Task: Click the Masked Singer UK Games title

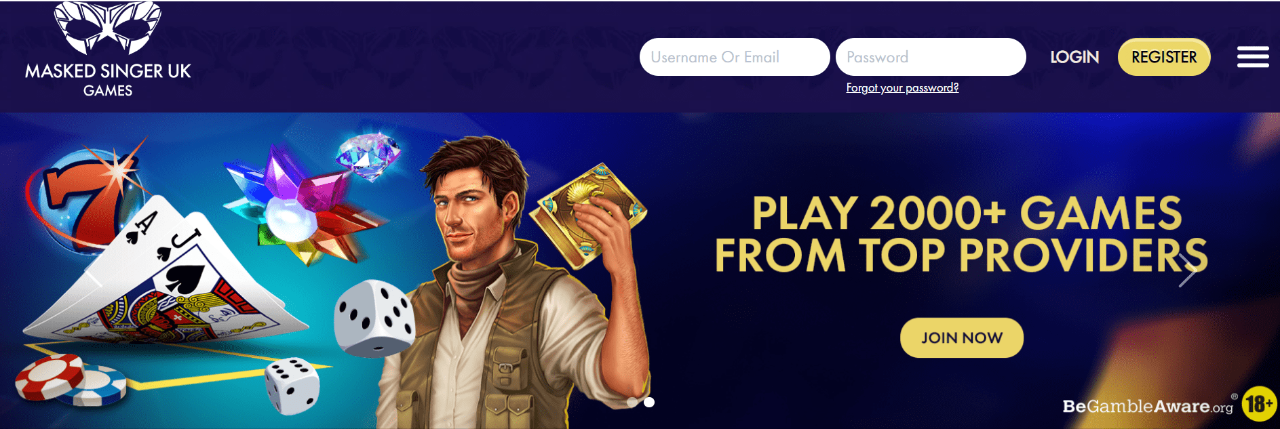Action: click(108, 80)
